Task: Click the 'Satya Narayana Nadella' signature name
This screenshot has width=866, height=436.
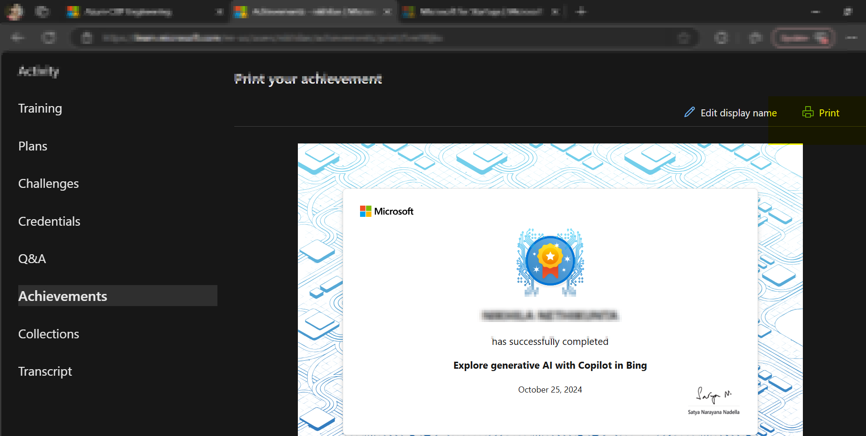Action: coord(714,412)
